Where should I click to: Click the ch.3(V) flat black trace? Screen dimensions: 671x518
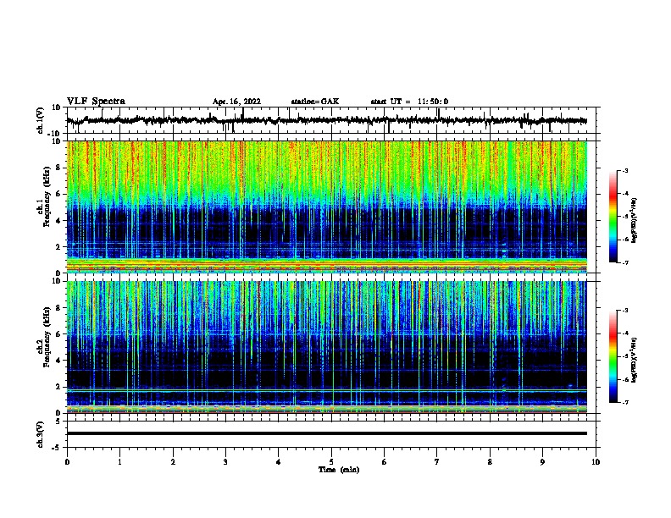[327, 433]
